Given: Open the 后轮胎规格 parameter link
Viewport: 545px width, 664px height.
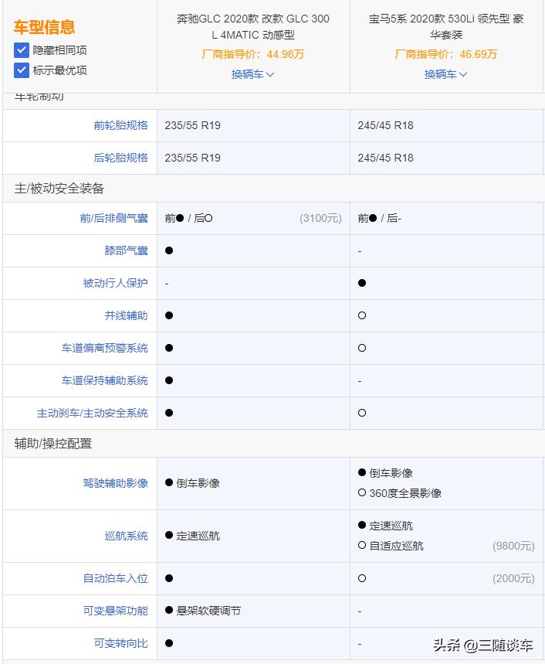Looking at the screenshot, I should [121, 158].
